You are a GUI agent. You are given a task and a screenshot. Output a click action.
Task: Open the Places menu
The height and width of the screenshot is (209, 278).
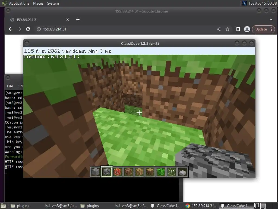(x=38, y=3)
